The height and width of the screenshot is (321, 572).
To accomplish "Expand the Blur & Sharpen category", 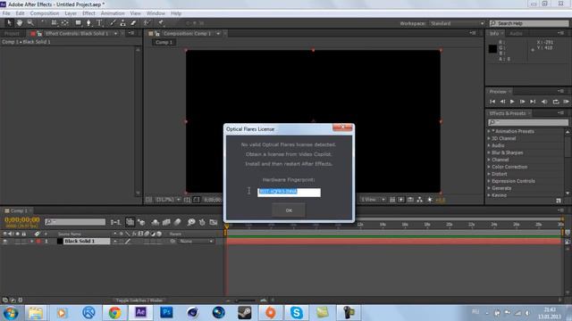I will [489, 152].
